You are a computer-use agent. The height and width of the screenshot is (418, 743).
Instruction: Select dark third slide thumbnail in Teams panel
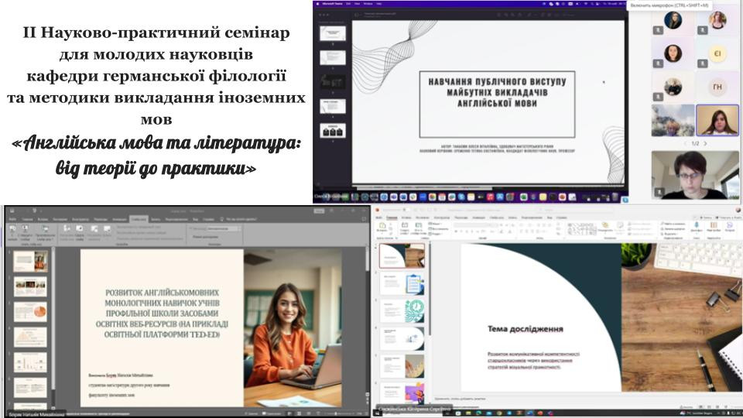(x=333, y=82)
